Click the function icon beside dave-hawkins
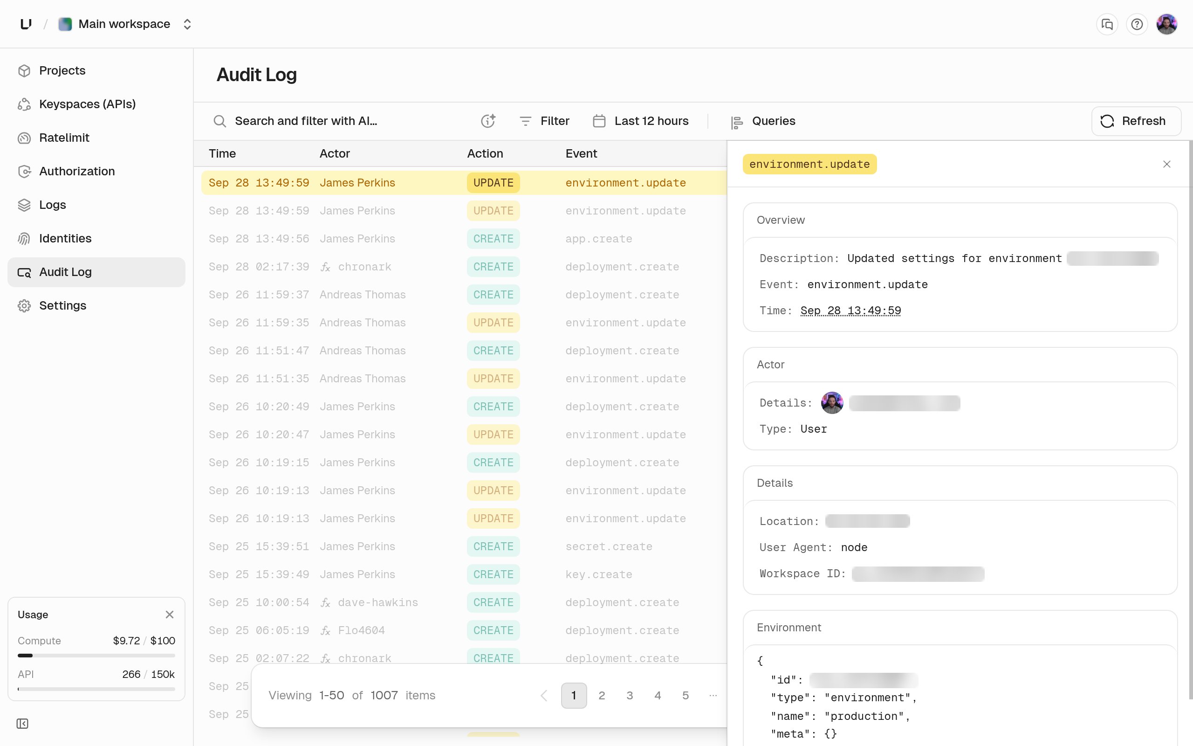 coord(325,602)
